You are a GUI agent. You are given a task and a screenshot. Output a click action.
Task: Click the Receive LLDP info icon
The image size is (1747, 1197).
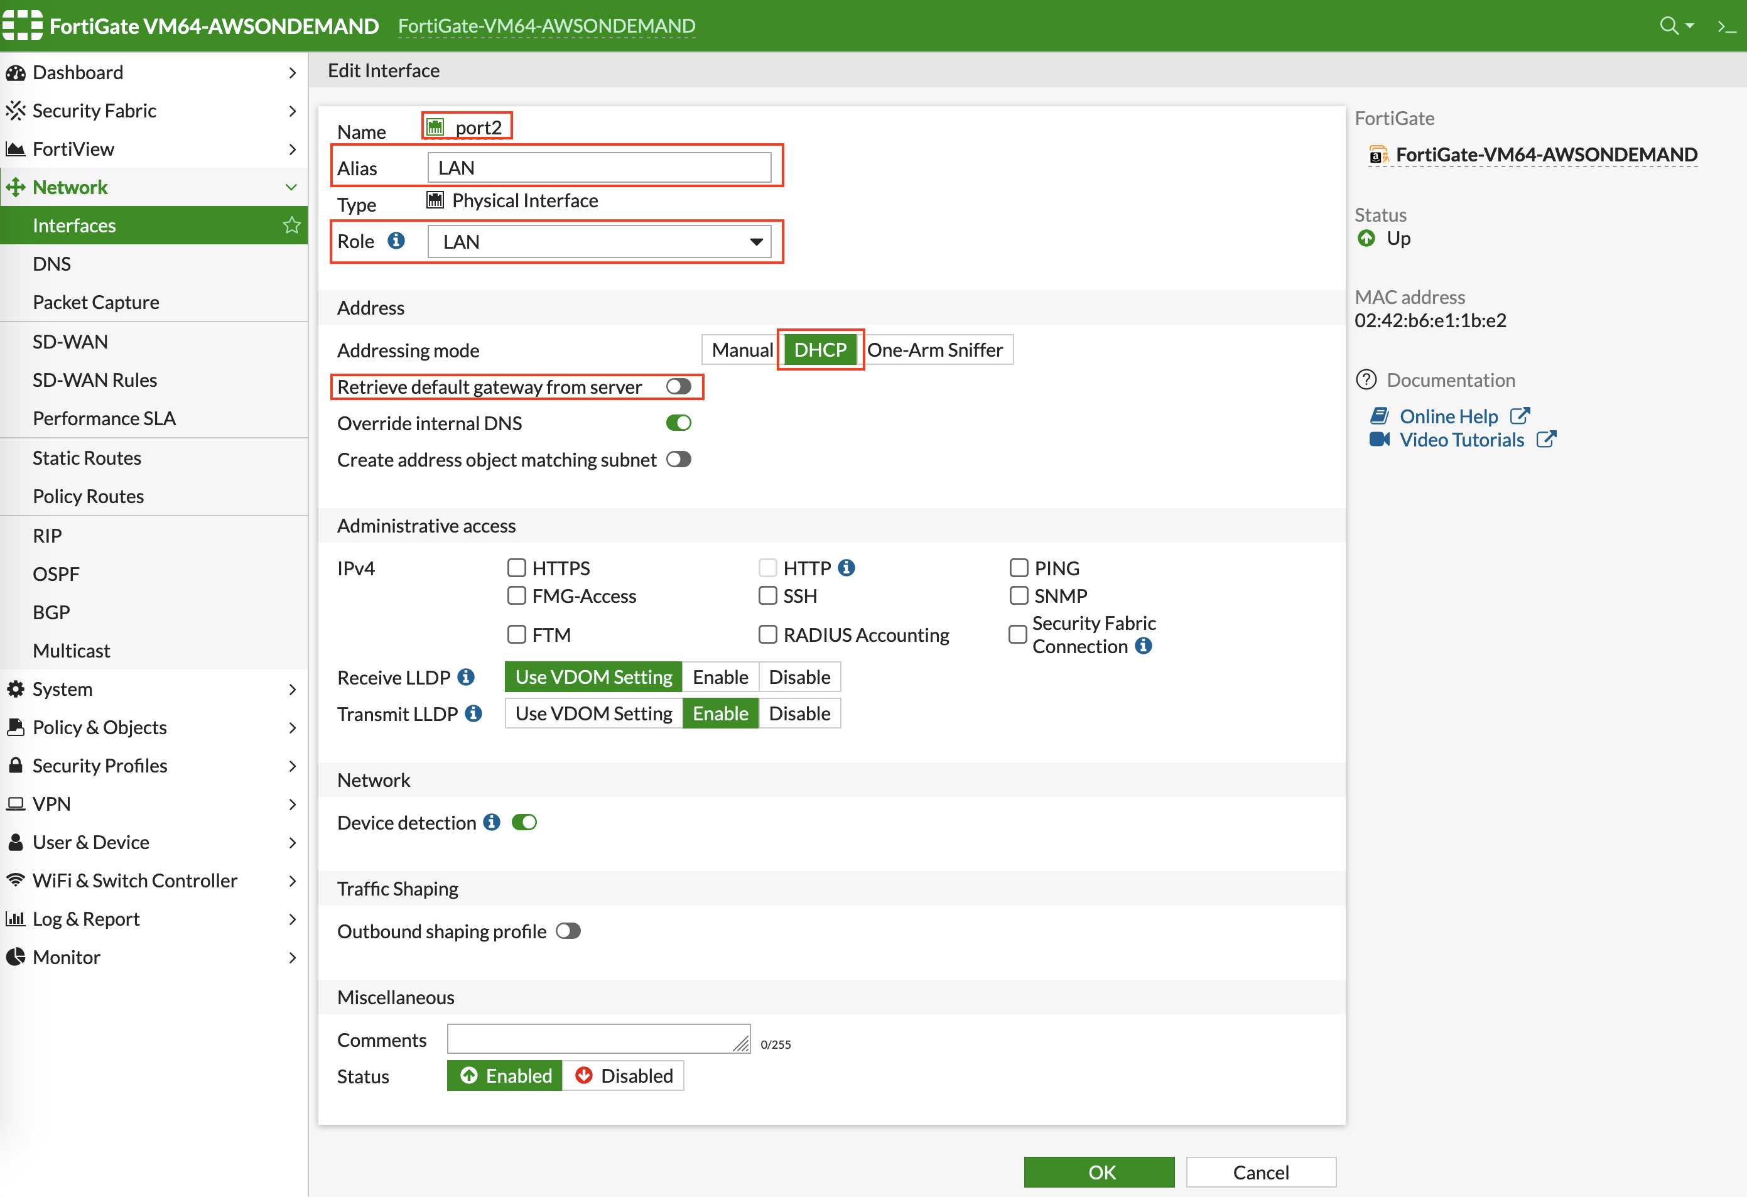466,677
